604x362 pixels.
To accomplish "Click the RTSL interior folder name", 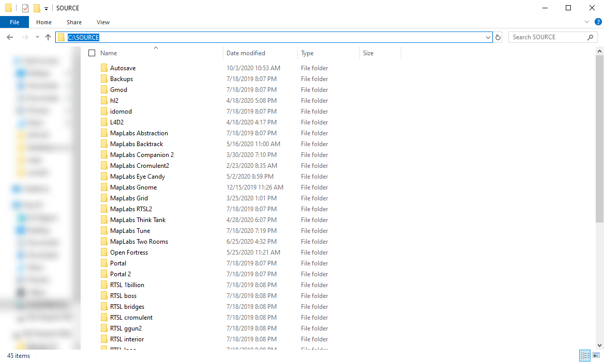I will click(127, 339).
